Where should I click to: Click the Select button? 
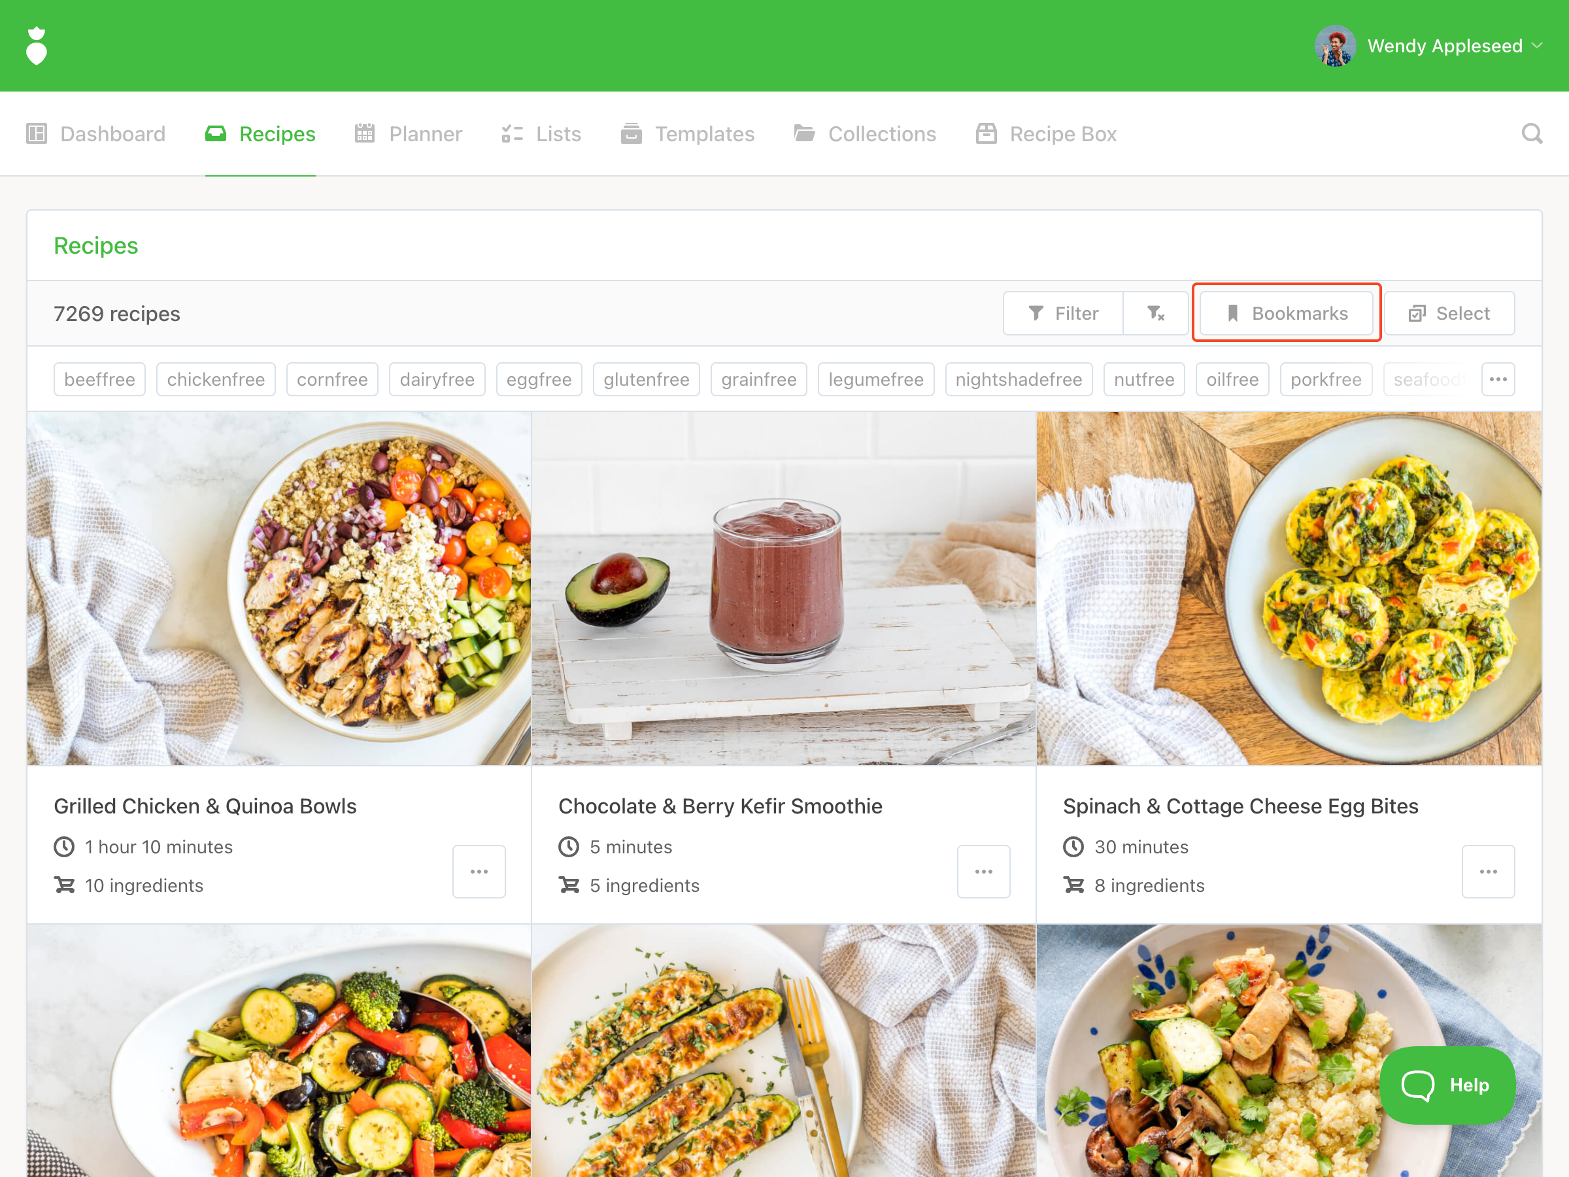(x=1449, y=313)
